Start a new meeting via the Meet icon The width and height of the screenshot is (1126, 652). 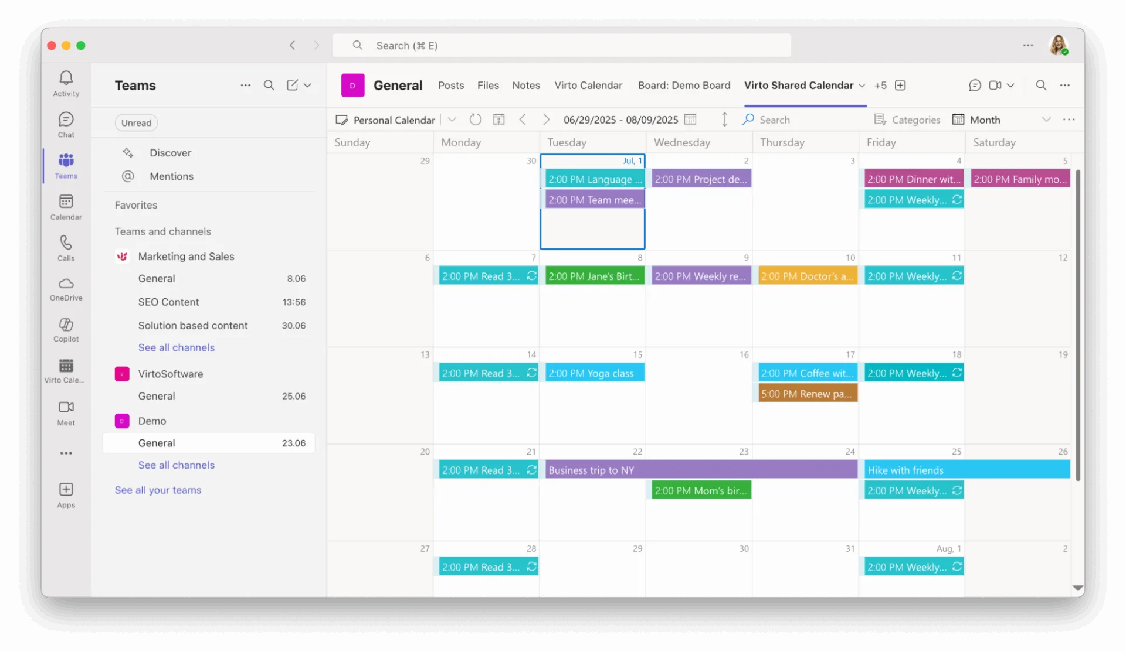pyautogui.click(x=65, y=412)
